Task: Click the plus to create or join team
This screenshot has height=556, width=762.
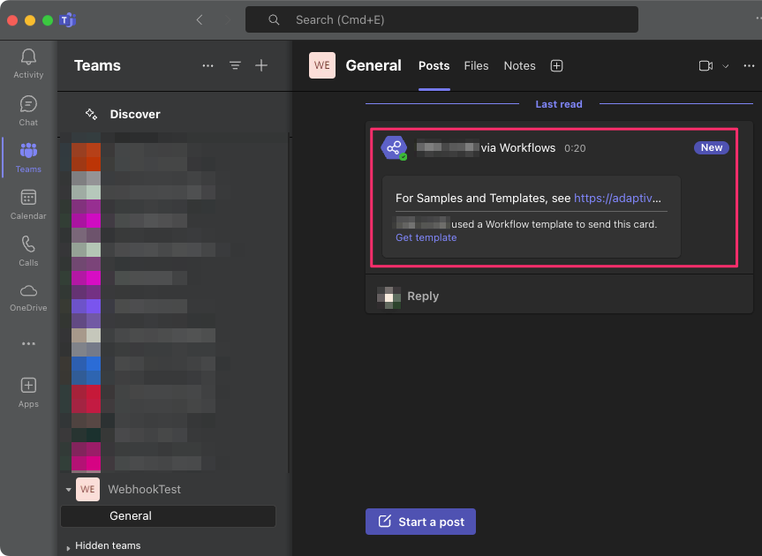Action: [261, 65]
